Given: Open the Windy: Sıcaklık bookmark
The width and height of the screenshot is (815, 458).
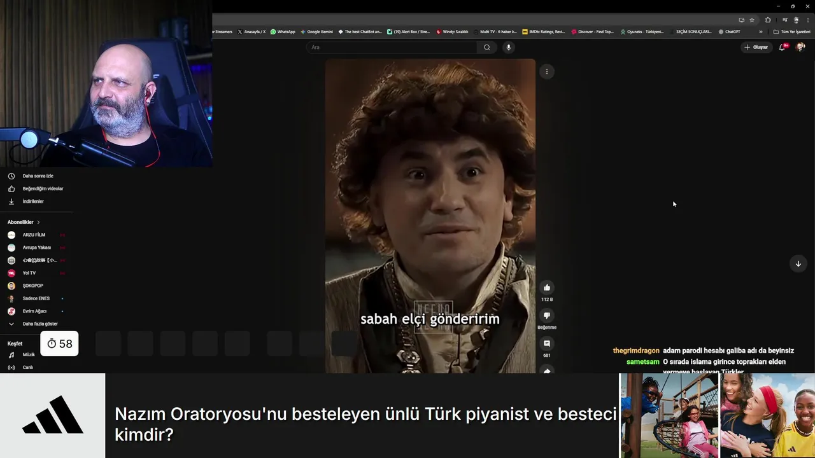Looking at the screenshot, I should [452, 31].
